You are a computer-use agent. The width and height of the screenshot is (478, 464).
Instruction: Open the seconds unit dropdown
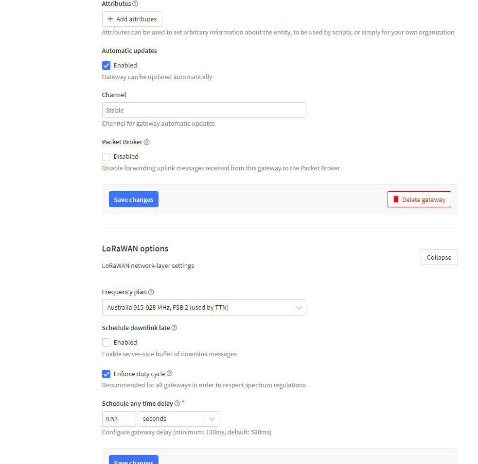tap(212, 418)
